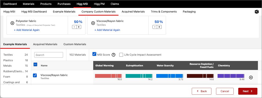Click the Viscose/Rayon fabric row name
Screen dimensions: 262x98
pos(54,75)
